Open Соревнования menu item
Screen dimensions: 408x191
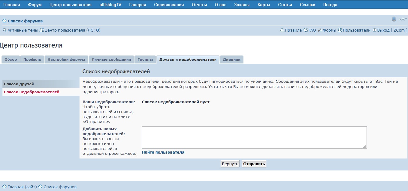(x=169, y=5)
